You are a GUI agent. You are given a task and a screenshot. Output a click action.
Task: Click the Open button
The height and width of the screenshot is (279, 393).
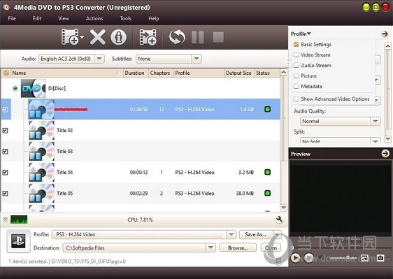pos(271,248)
